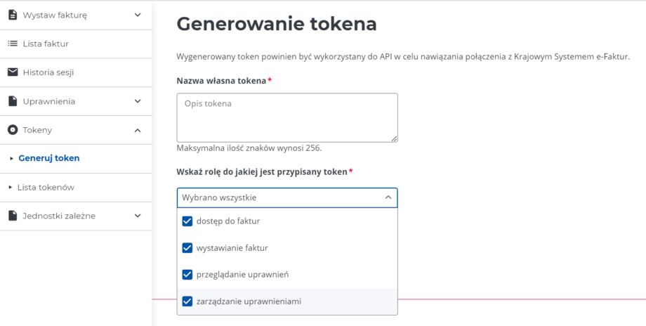Click the Jednostki zależne document icon
The image size is (646, 326).
[13, 216]
